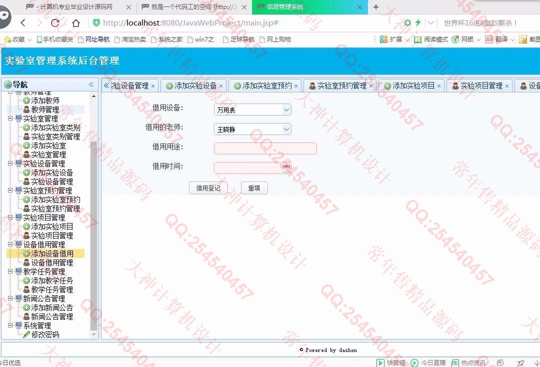
Task: Click the lightning speed-mode icon
Action: [x=418, y=22]
